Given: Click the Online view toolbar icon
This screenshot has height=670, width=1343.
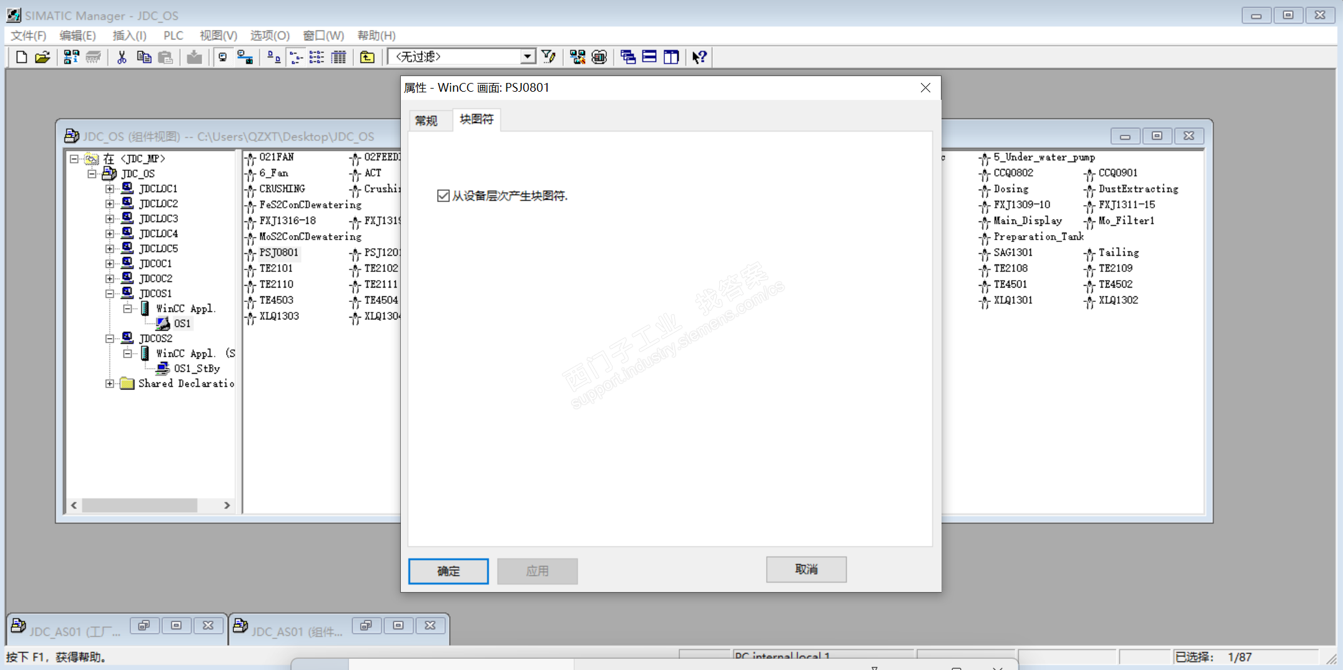Looking at the screenshot, I should (245, 57).
